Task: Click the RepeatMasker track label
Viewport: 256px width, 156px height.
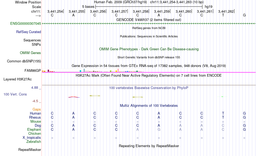Action: [x=30, y=150]
